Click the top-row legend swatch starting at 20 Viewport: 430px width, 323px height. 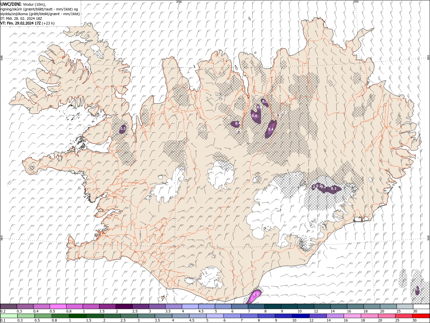(388, 307)
